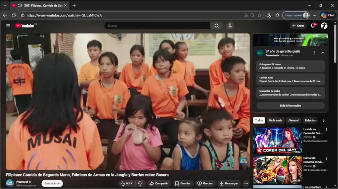The image size is (338, 189).
Task: Open the browser media control icon
Action: [x=269, y=15]
